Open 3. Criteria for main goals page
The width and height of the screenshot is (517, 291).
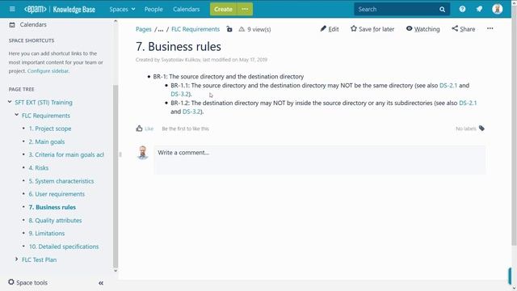(x=66, y=154)
